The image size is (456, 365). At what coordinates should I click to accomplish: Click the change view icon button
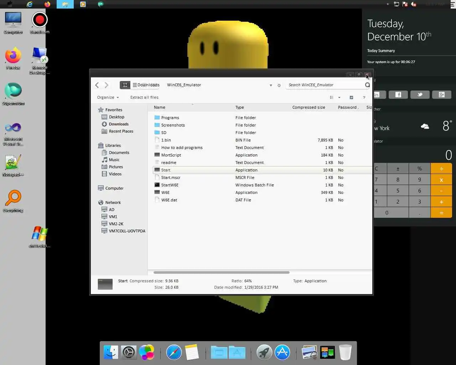tap(332, 97)
